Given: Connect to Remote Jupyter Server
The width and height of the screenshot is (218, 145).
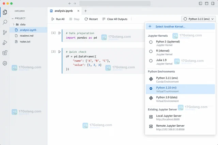Looking at the screenshot, I should click(180, 127).
